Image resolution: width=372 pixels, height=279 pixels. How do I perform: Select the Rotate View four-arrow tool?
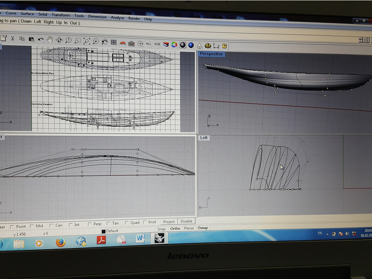59,40
